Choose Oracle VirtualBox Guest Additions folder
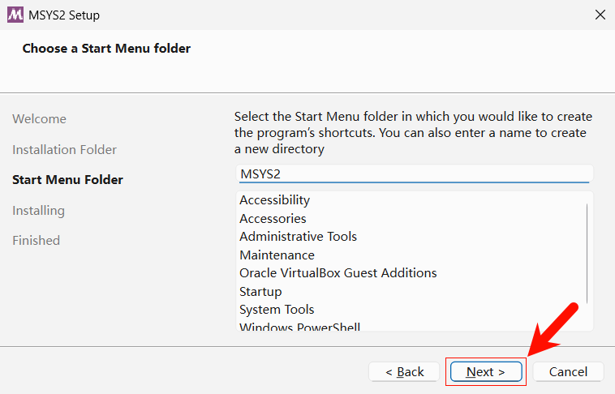The image size is (615, 394). [x=338, y=273]
